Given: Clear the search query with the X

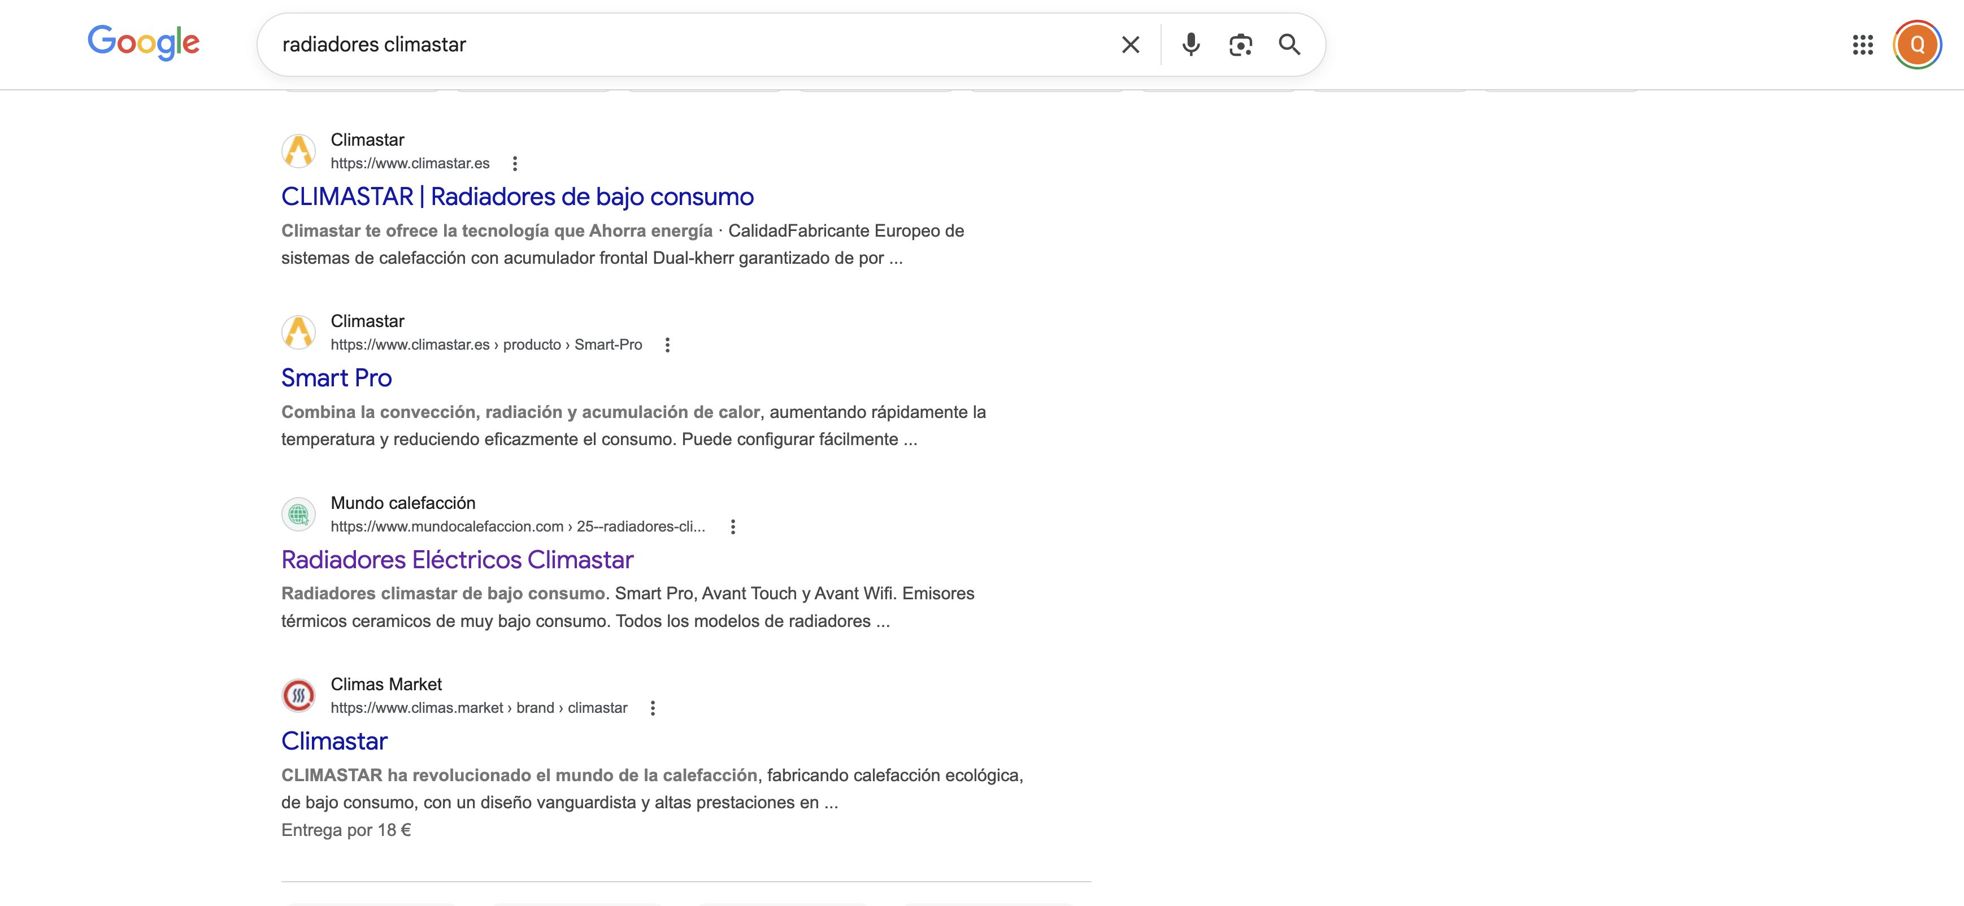Looking at the screenshot, I should [x=1130, y=44].
